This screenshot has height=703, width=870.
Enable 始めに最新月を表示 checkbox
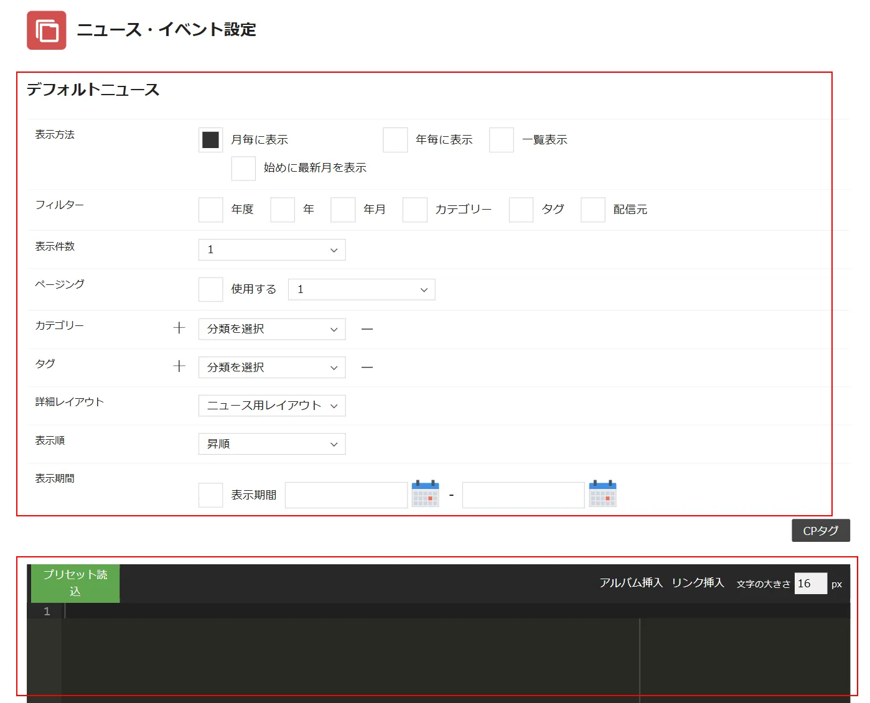click(x=243, y=168)
